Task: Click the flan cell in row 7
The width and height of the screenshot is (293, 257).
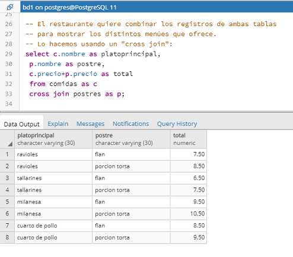Action: [131, 226]
